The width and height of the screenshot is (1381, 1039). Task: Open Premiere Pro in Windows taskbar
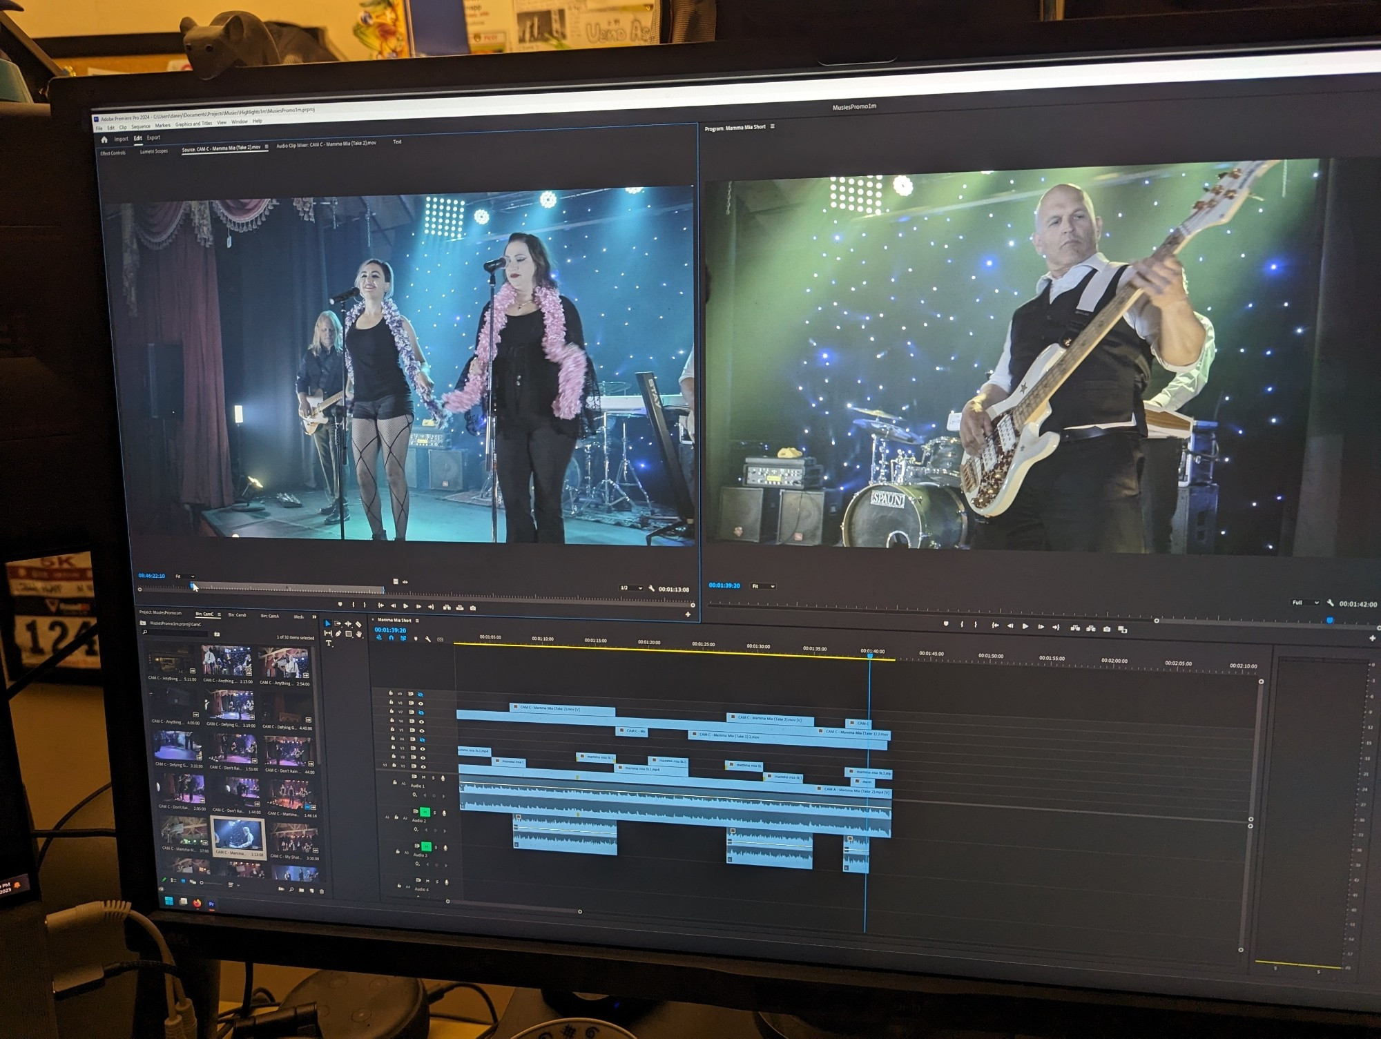pos(212,904)
